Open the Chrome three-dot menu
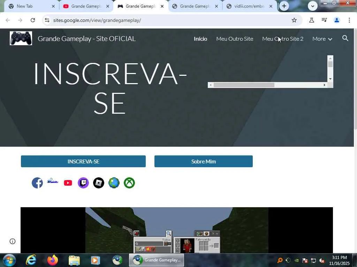This screenshot has height=267, width=357. point(349,20)
